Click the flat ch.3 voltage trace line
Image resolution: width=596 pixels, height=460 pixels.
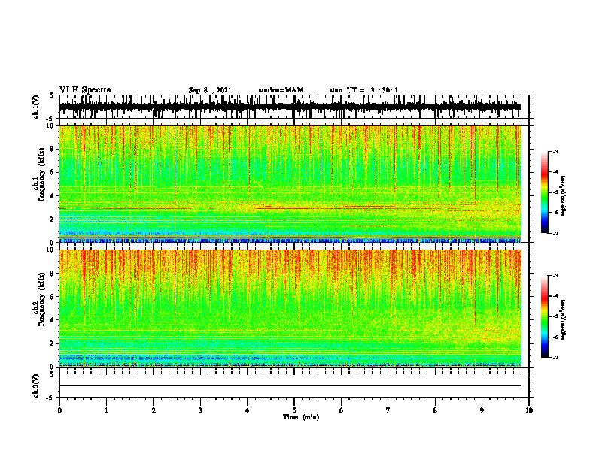(290, 386)
